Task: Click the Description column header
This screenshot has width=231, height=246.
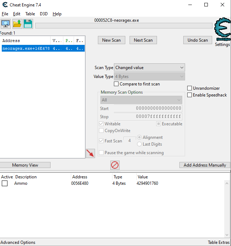Action: 42,177
